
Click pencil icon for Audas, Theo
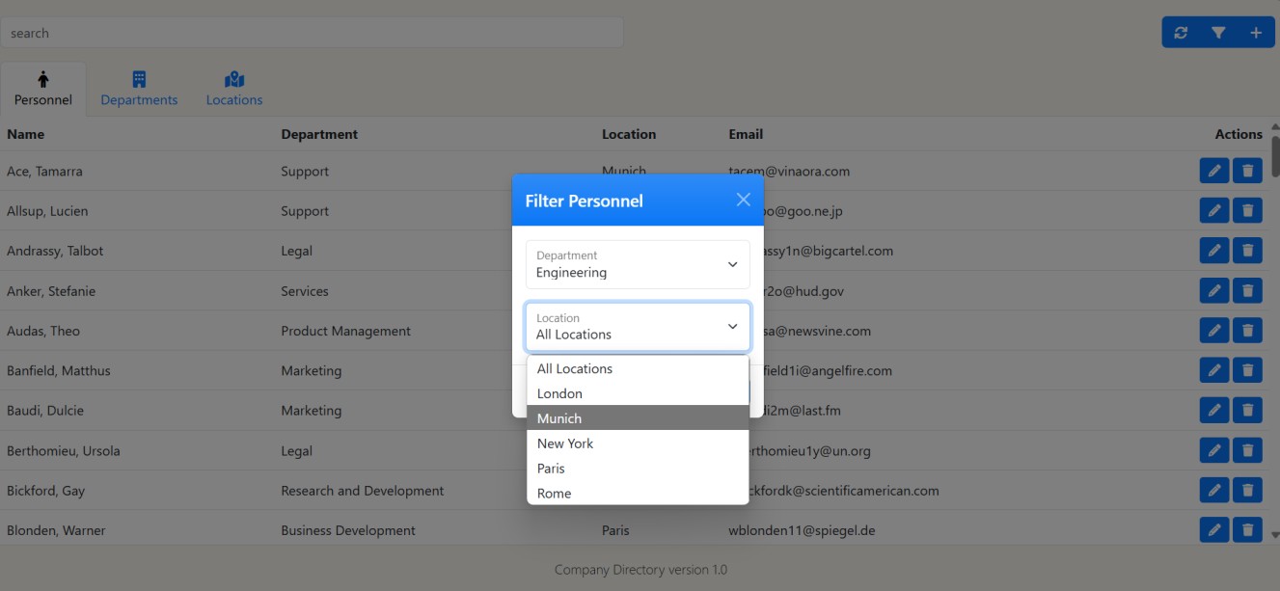coord(1214,331)
